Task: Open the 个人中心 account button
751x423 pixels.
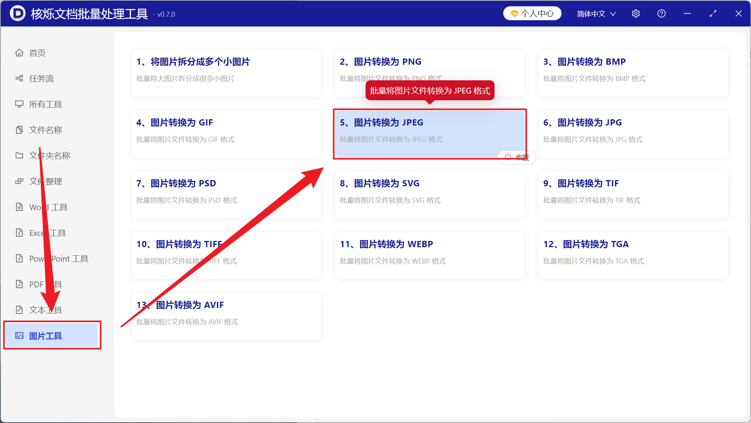Action: coord(532,14)
